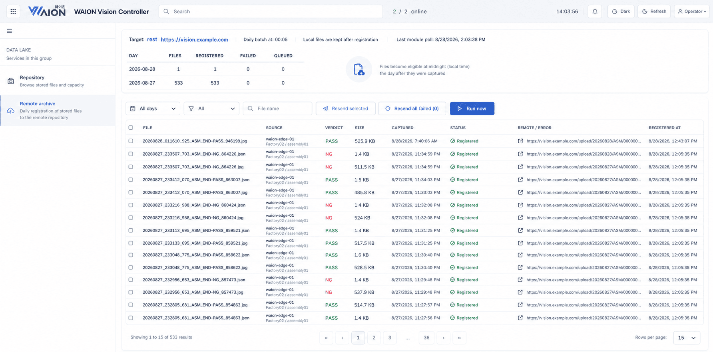Go to page 2
This screenshot has height=352, width=713.
[374, 338]
